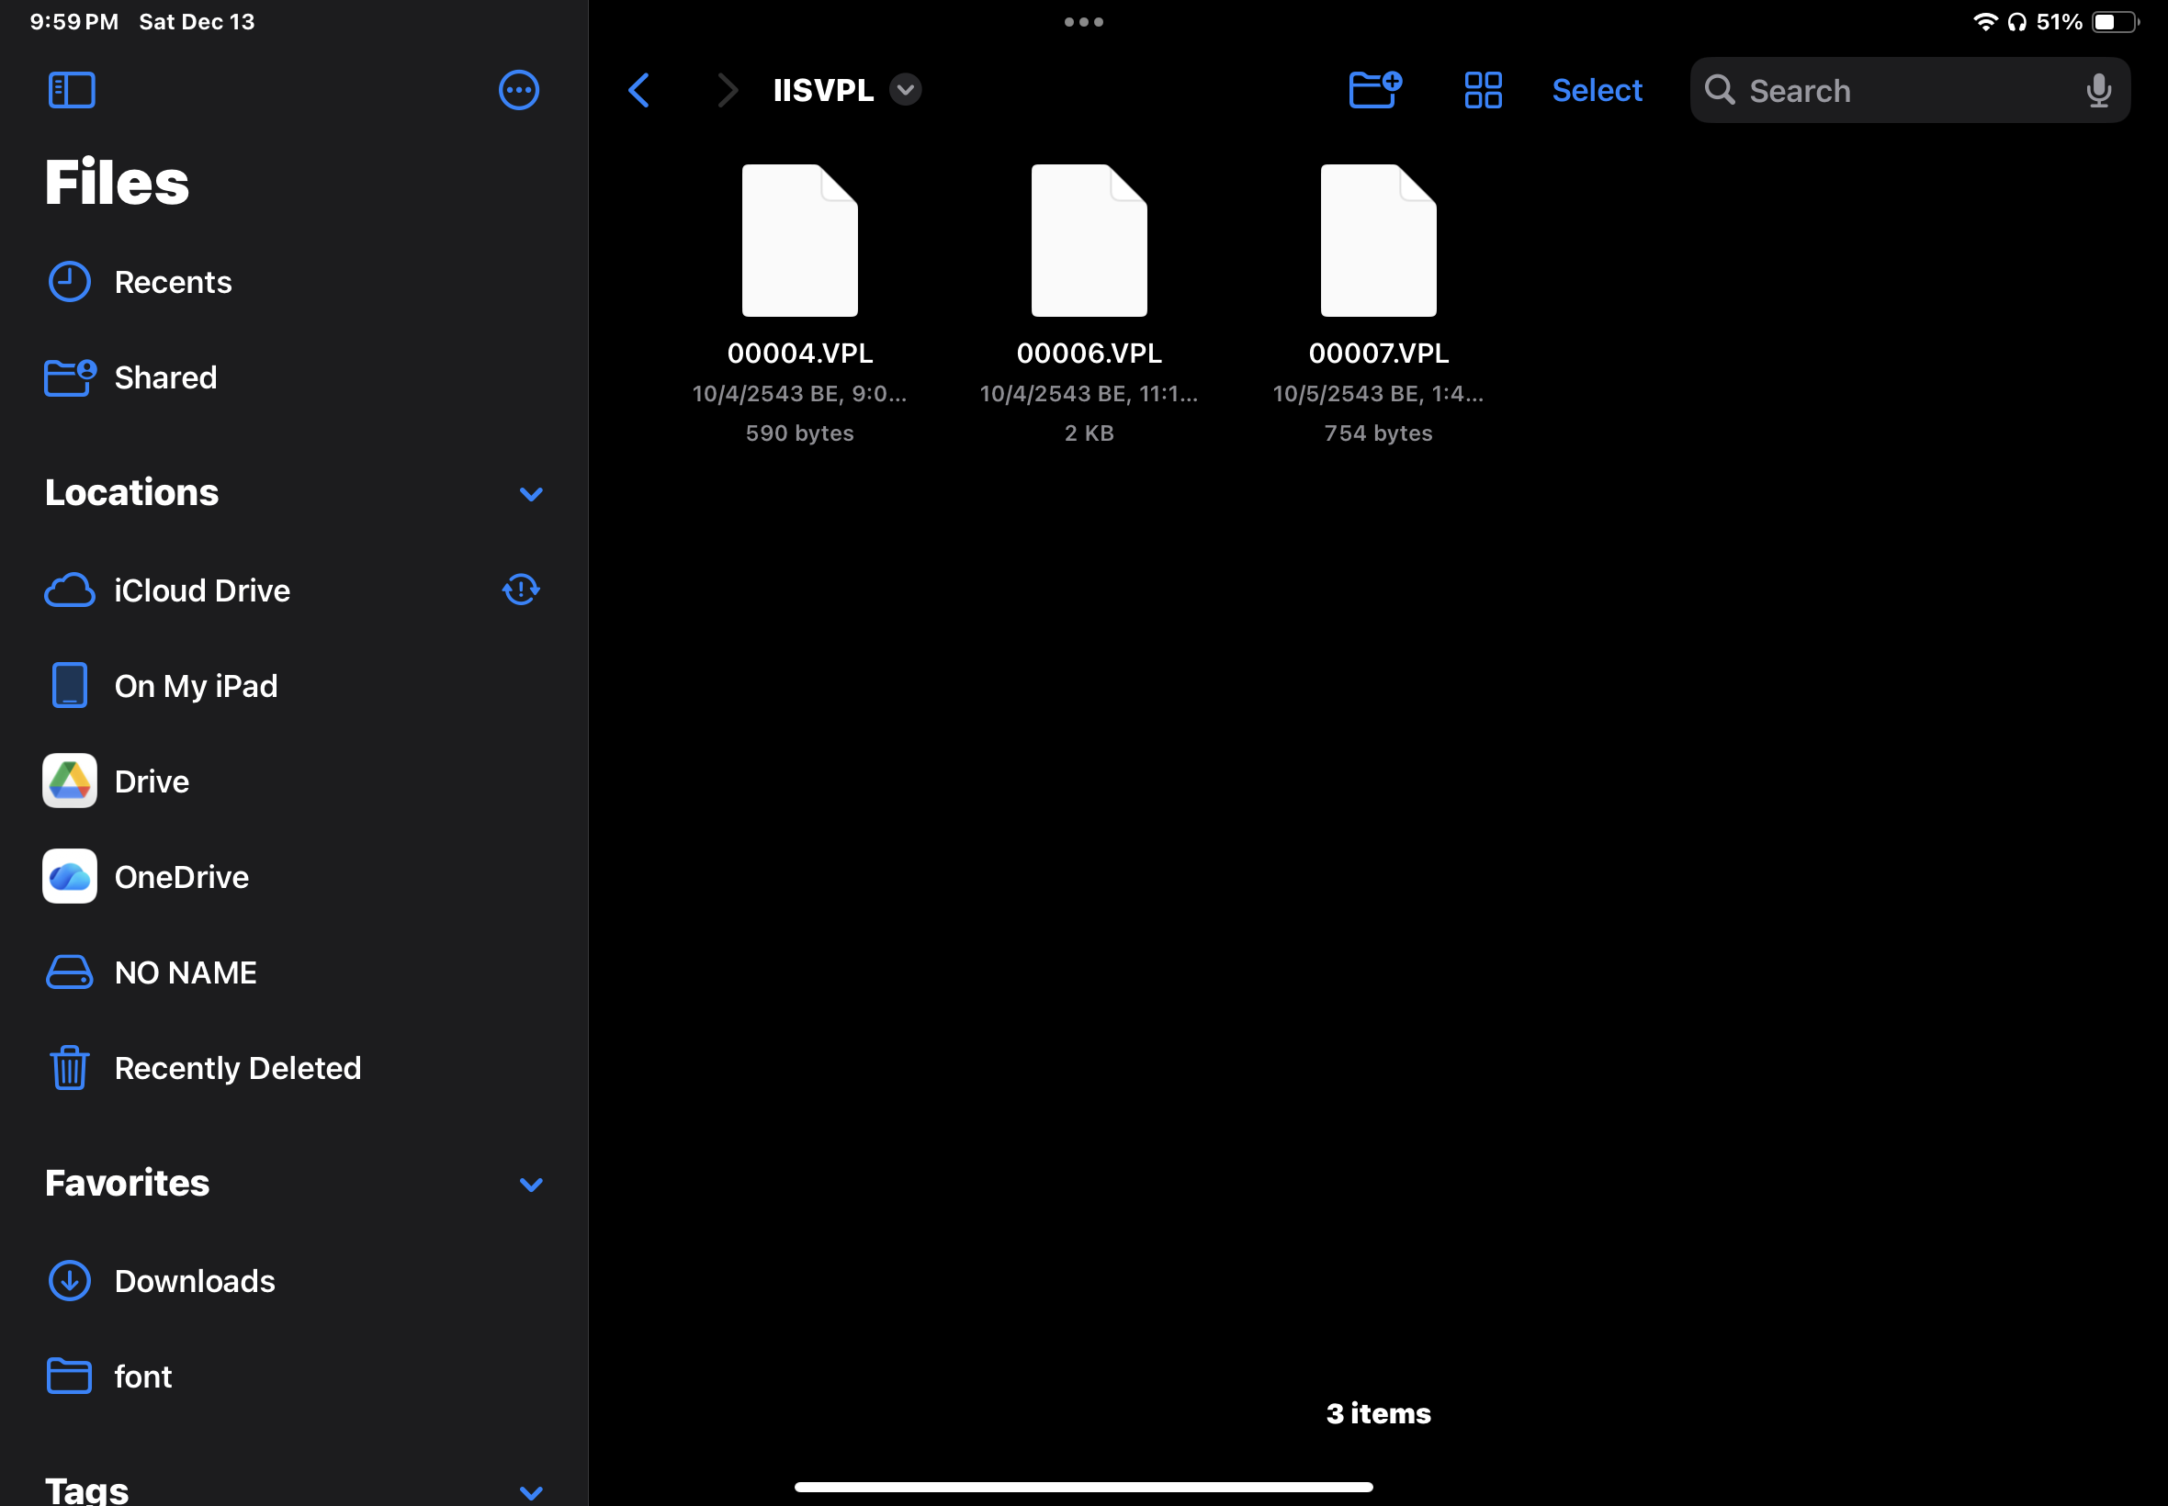The image size is (2168, 1506).
Task: Collapse the Favorites section
Action: pyautogui.click(x=530, y=1185)
